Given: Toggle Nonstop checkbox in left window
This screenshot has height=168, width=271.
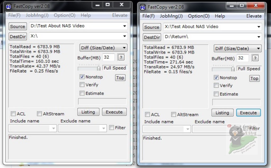Looking at the screenshot, I should 82,77.
